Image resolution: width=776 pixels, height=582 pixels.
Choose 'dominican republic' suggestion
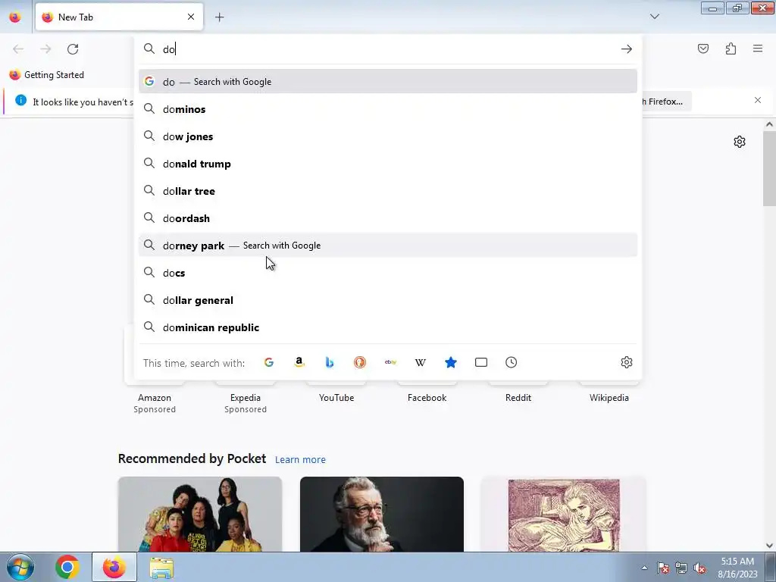(x=388, y=327)
